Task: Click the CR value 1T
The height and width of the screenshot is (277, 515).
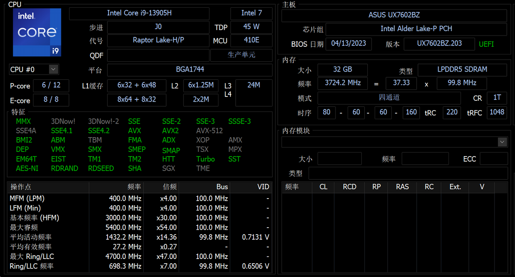Action: click(x=497, y=98)
